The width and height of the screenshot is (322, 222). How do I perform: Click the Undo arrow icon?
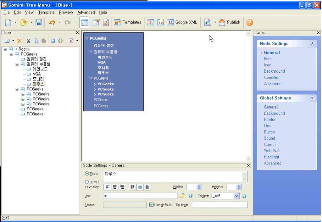pos(52,22)
